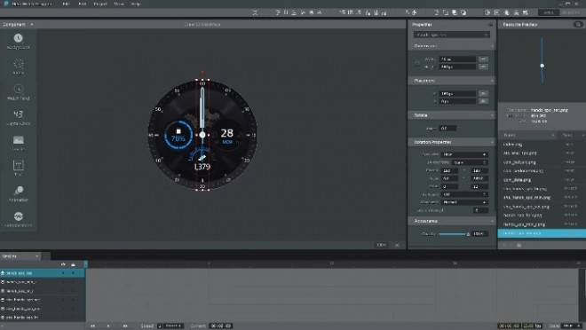Toggle the Resource Preview switch
Screen dimensions: 586x330
pos(578,24)
